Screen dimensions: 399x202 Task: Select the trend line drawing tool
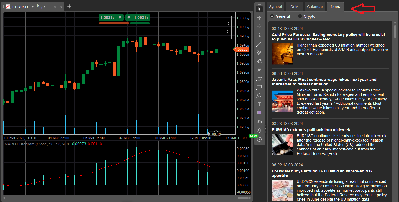click(x=259, y=44)
